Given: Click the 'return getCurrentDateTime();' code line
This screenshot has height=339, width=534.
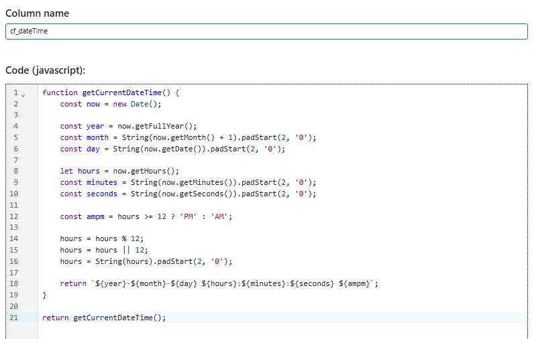Looking at the screenshot, I should [x=104, y=318].
